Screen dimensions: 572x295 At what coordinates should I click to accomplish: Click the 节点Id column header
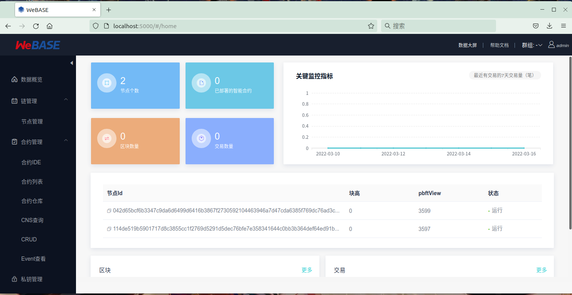[115, 193]
